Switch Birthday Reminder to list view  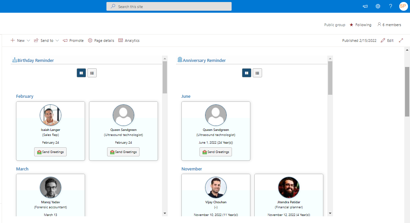click(x=92, y=73)
